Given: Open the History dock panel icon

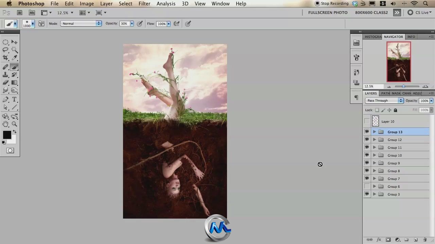Looking at the screenshot, I should (x=356, y=72).
